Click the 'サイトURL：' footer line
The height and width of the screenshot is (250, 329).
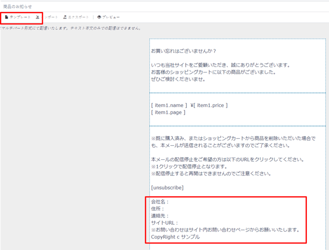pos(164,223)
